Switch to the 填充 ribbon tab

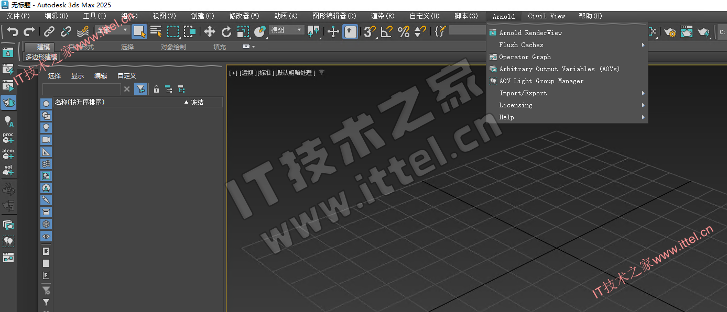220,47
